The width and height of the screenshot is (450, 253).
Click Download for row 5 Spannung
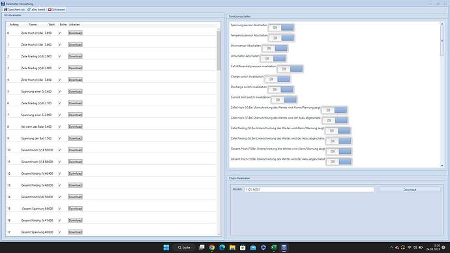(75, 91)
